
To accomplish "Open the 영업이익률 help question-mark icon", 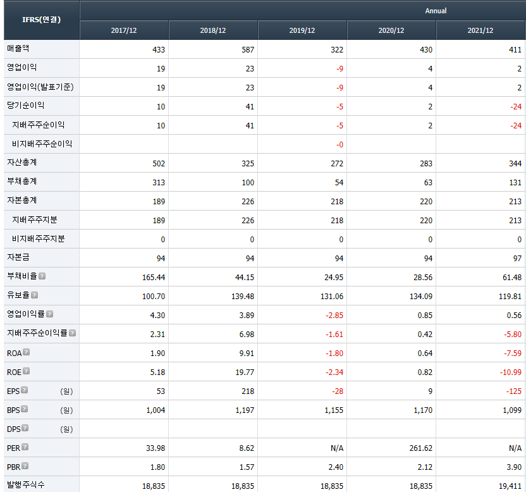I will pos(50,314).
